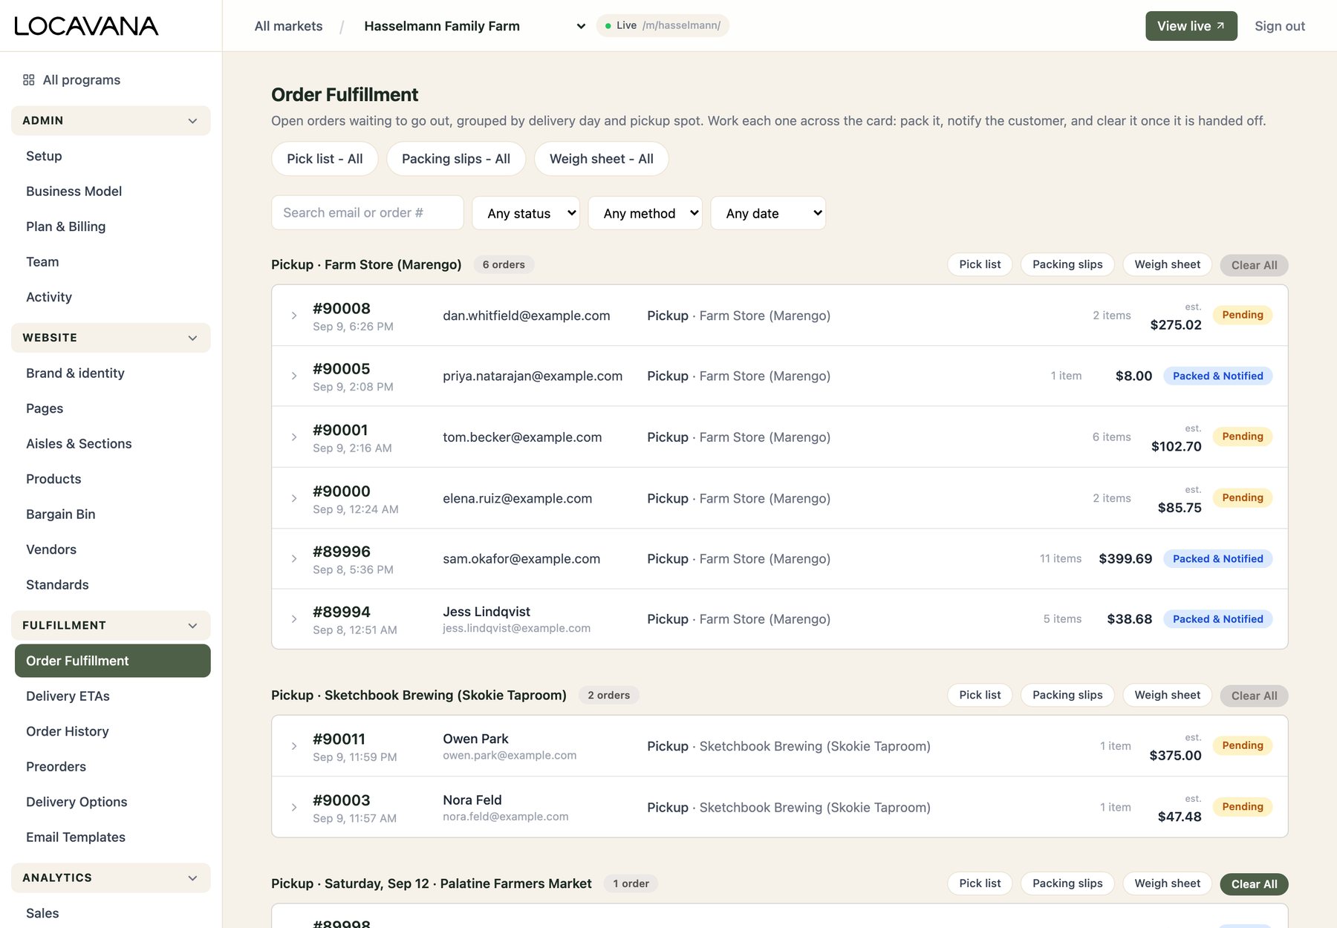Expand order #90001 row chevron
The height and width of the screenshot is (928, 1337).
coord(294,437)
